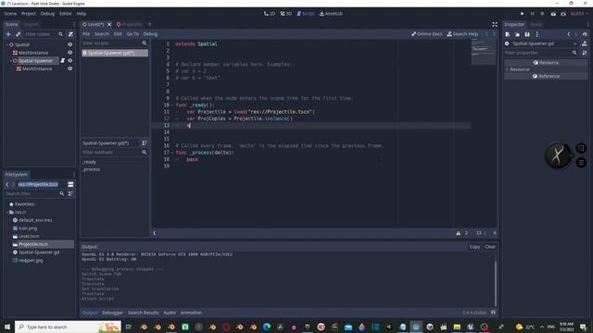Viewport: 593px width, 333px height.
Task: Click Search Help button
Action: (462, 34)
